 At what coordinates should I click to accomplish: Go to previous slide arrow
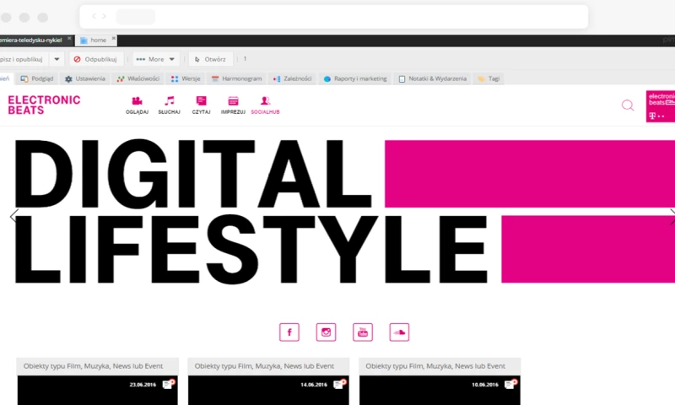[x=14, y=216]
